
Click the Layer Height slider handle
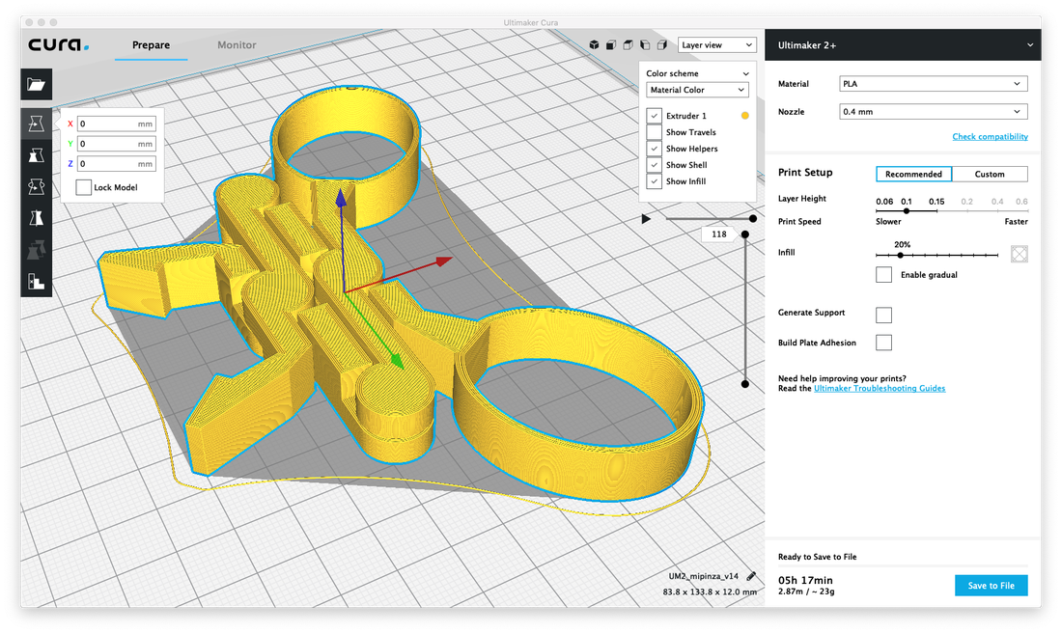(x=907, y=211)
